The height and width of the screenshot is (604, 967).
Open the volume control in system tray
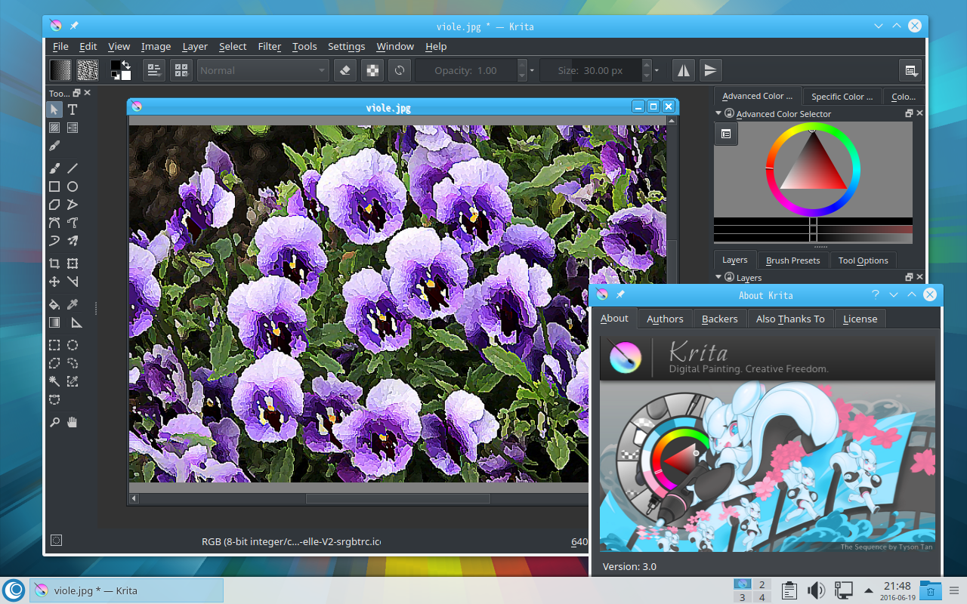point(815,590)
